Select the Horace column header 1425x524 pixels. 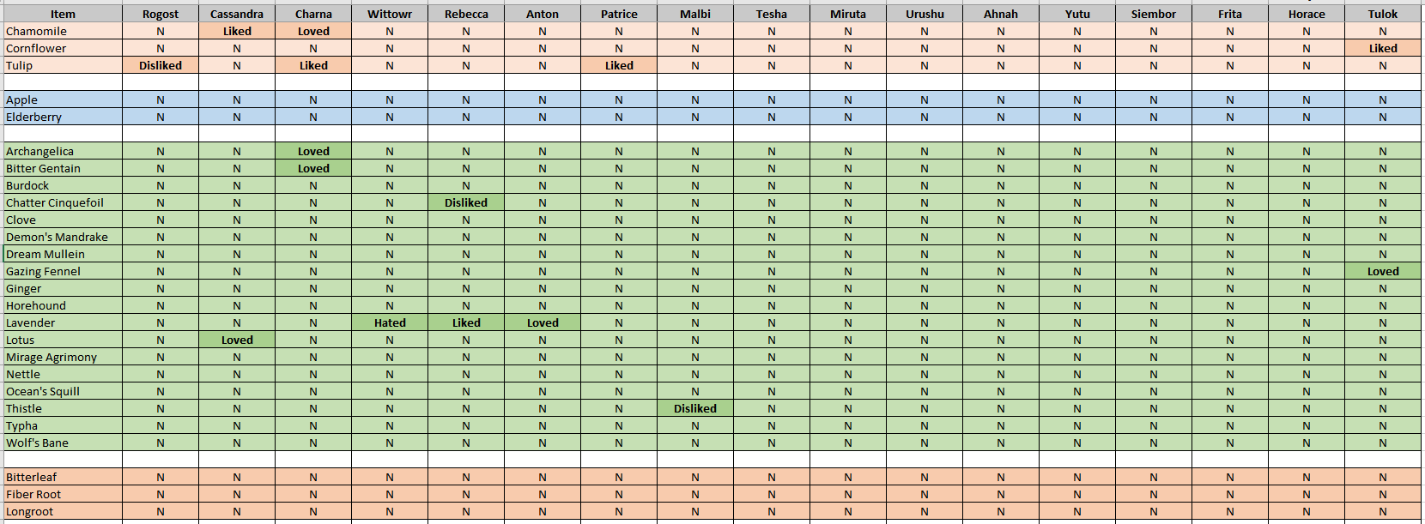(1307, 14)
